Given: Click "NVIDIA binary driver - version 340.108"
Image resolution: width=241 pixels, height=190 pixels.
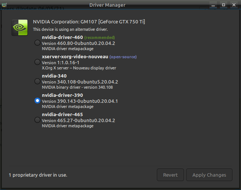Looking at the screenshot, I should tap(77, 87).
